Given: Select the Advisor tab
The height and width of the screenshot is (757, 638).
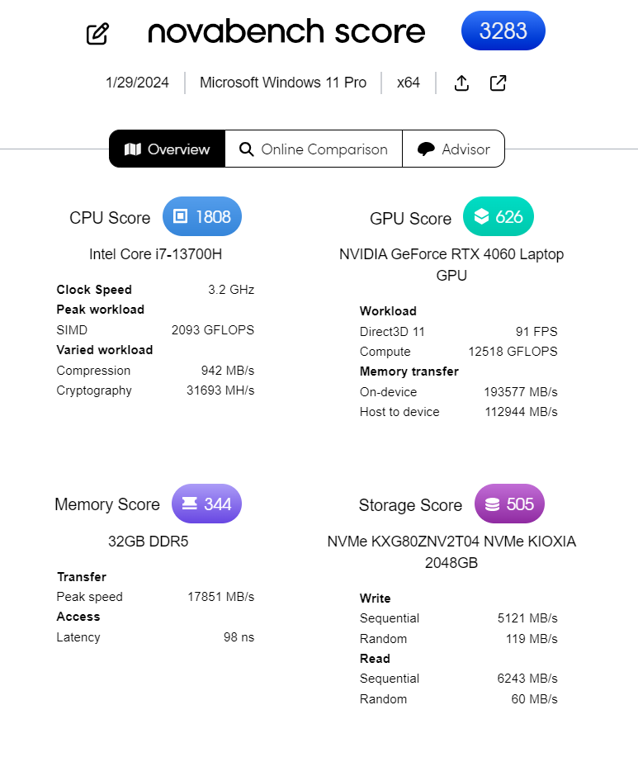Looking at the screenshot, I should point(454,149).
